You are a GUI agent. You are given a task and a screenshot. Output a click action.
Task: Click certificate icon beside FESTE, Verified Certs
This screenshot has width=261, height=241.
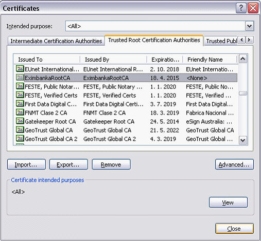pos(20,95)
